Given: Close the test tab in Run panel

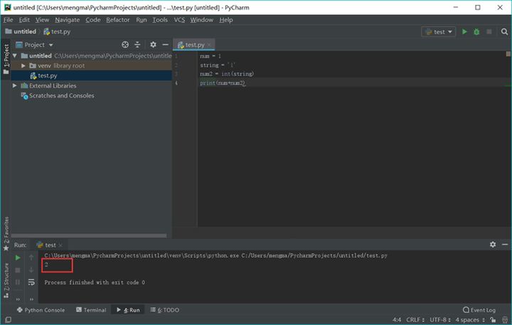Looking at the screenshot, I should (x=60, y=245).
